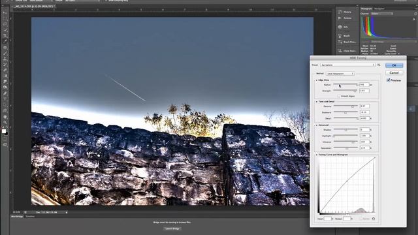418x235 pixels.
Task: Select the Dodge tool
Action: coord(5,87)
